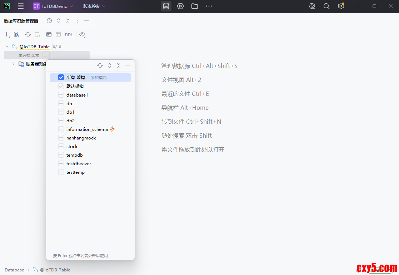Uncheck the 所有 架构 checkbox

pos(61,77)
